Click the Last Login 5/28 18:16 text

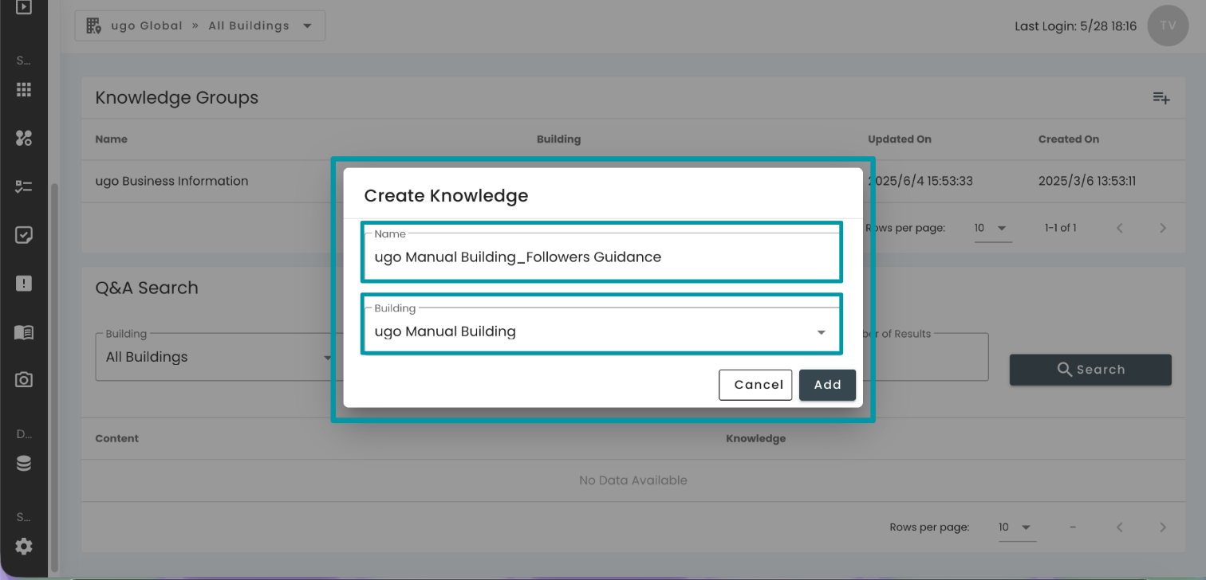tap(1075, 26)
